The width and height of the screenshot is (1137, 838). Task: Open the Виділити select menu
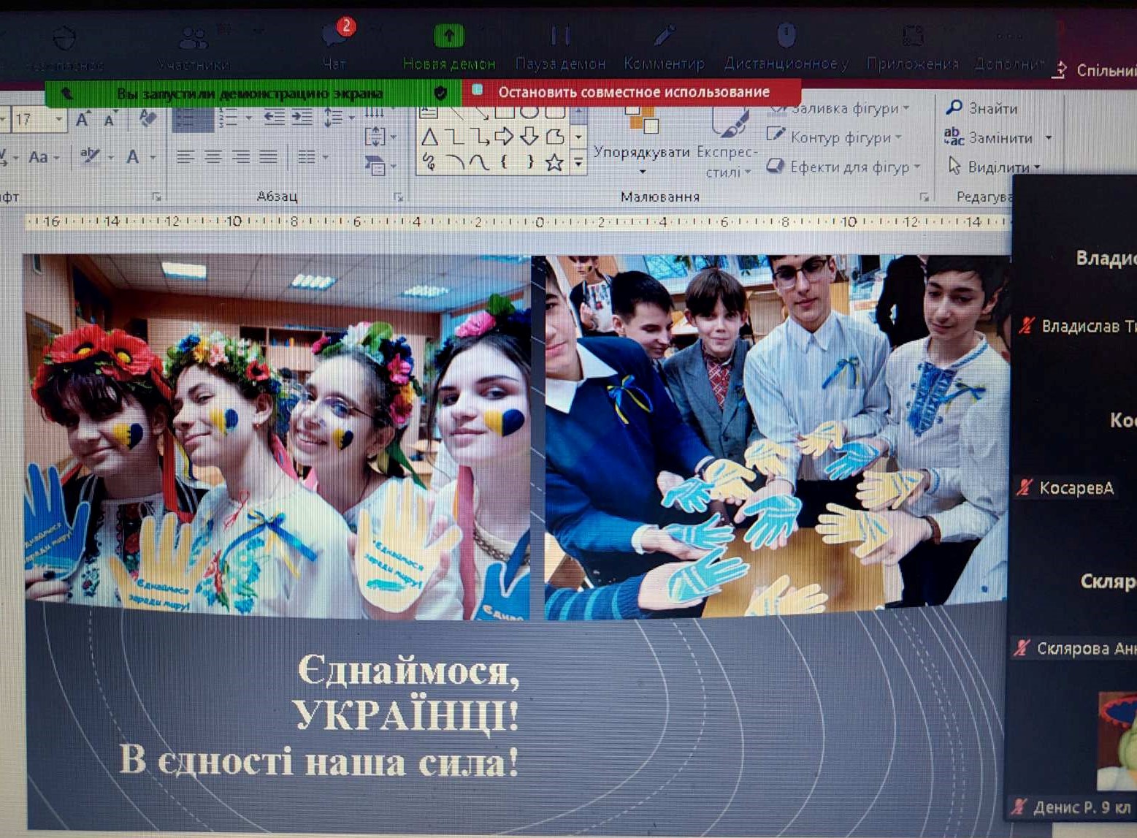pos(994,167)
